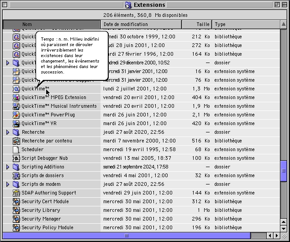This screenshot has width=290, height=242.
Task: Select the QuickTime™ VR icon
Action: click(16, 123)
